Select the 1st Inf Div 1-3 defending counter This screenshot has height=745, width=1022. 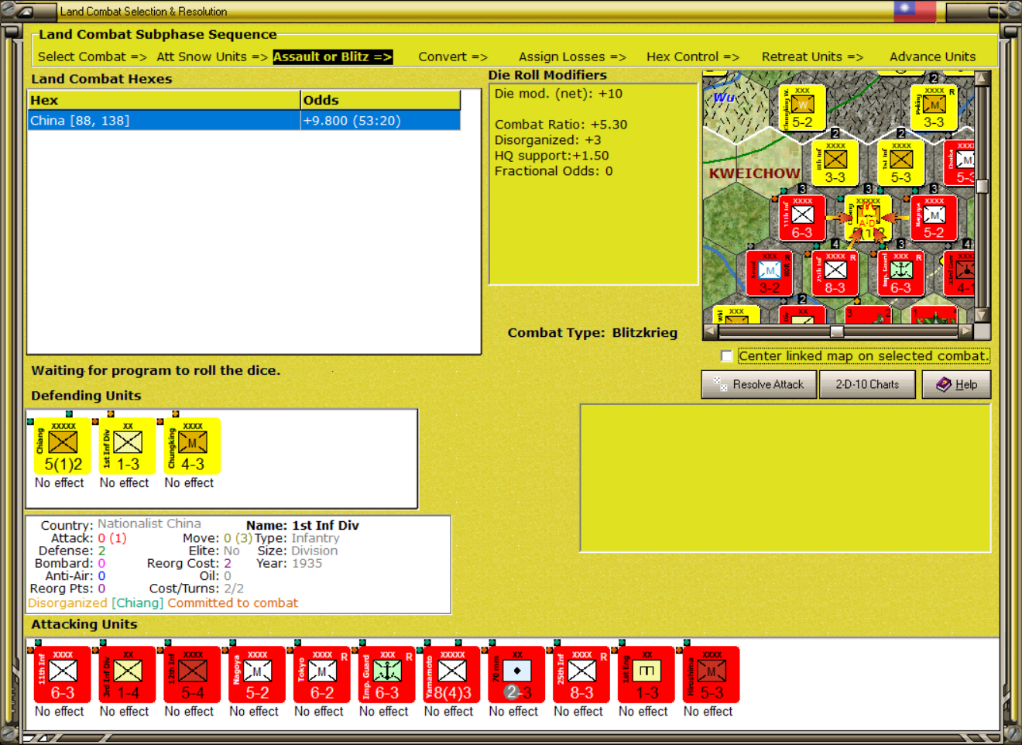tap(127, 446)
